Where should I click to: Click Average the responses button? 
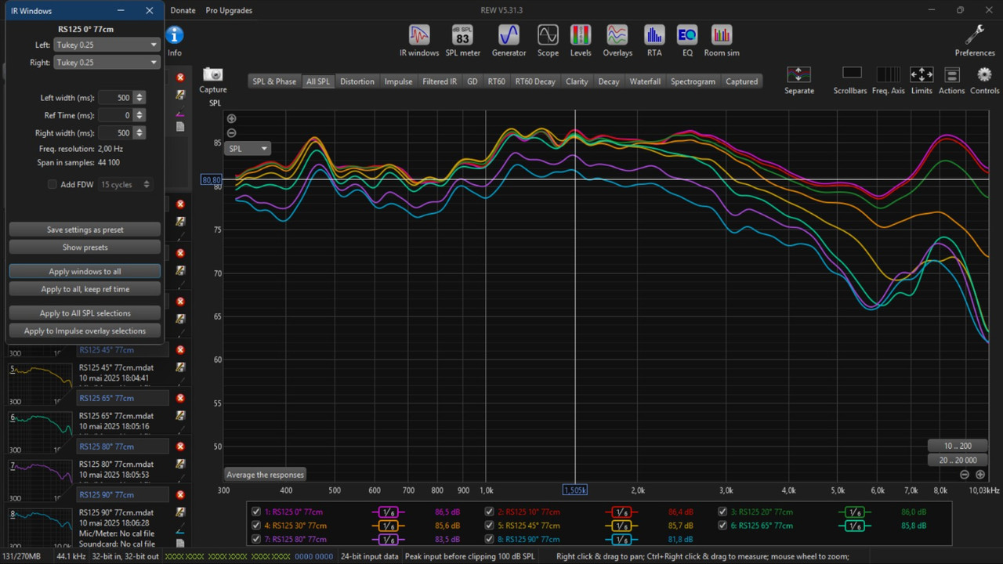(x=265, y=475)
